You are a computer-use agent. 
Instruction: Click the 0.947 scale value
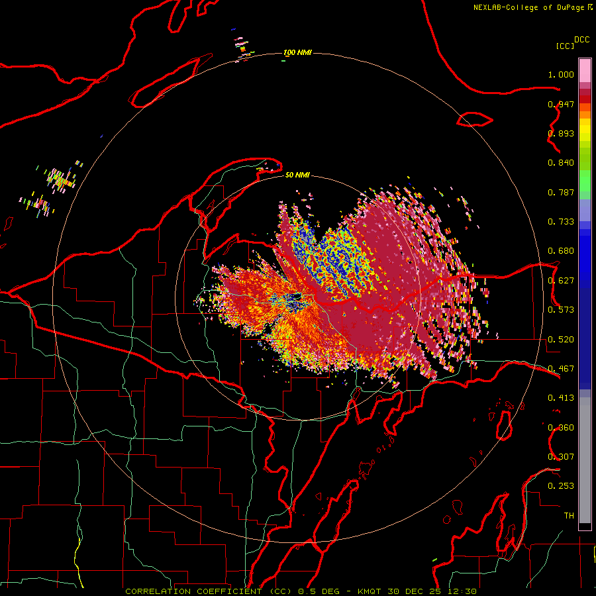click(x=561, y=104)
